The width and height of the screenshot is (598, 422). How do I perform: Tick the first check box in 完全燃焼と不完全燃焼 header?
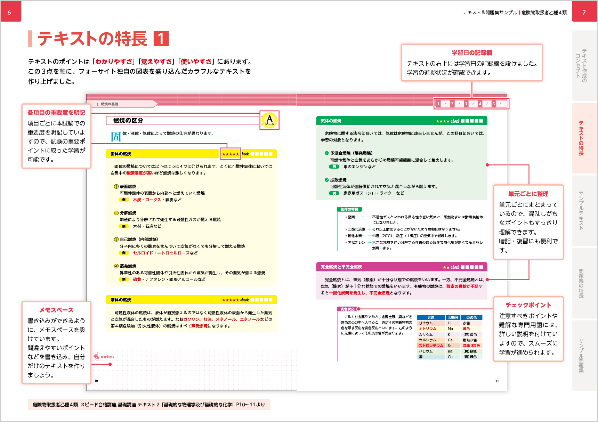click(x=463, y=267)
